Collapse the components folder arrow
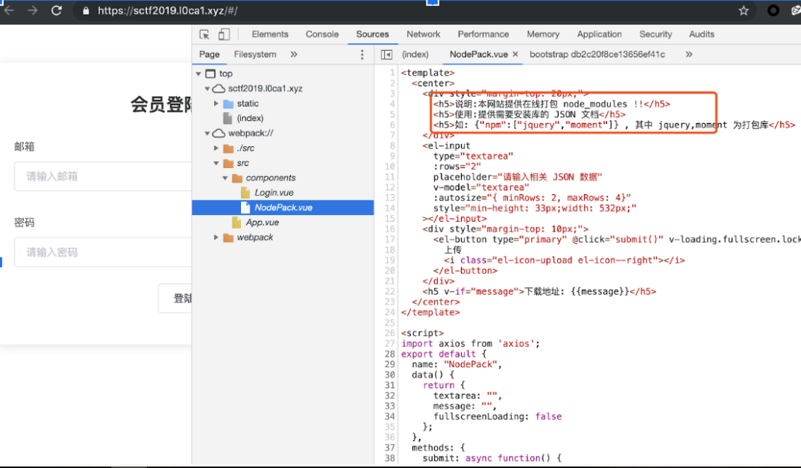Image resolution: width=801 pixels, height=468 pixels. pos(224,178)
